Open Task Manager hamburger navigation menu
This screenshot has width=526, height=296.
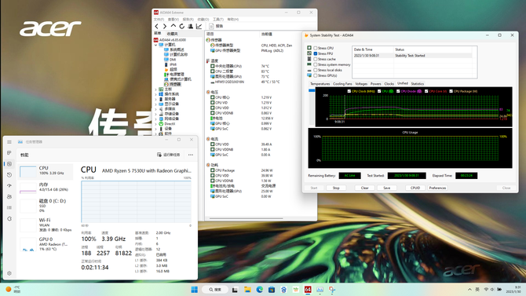coord(9,142)
